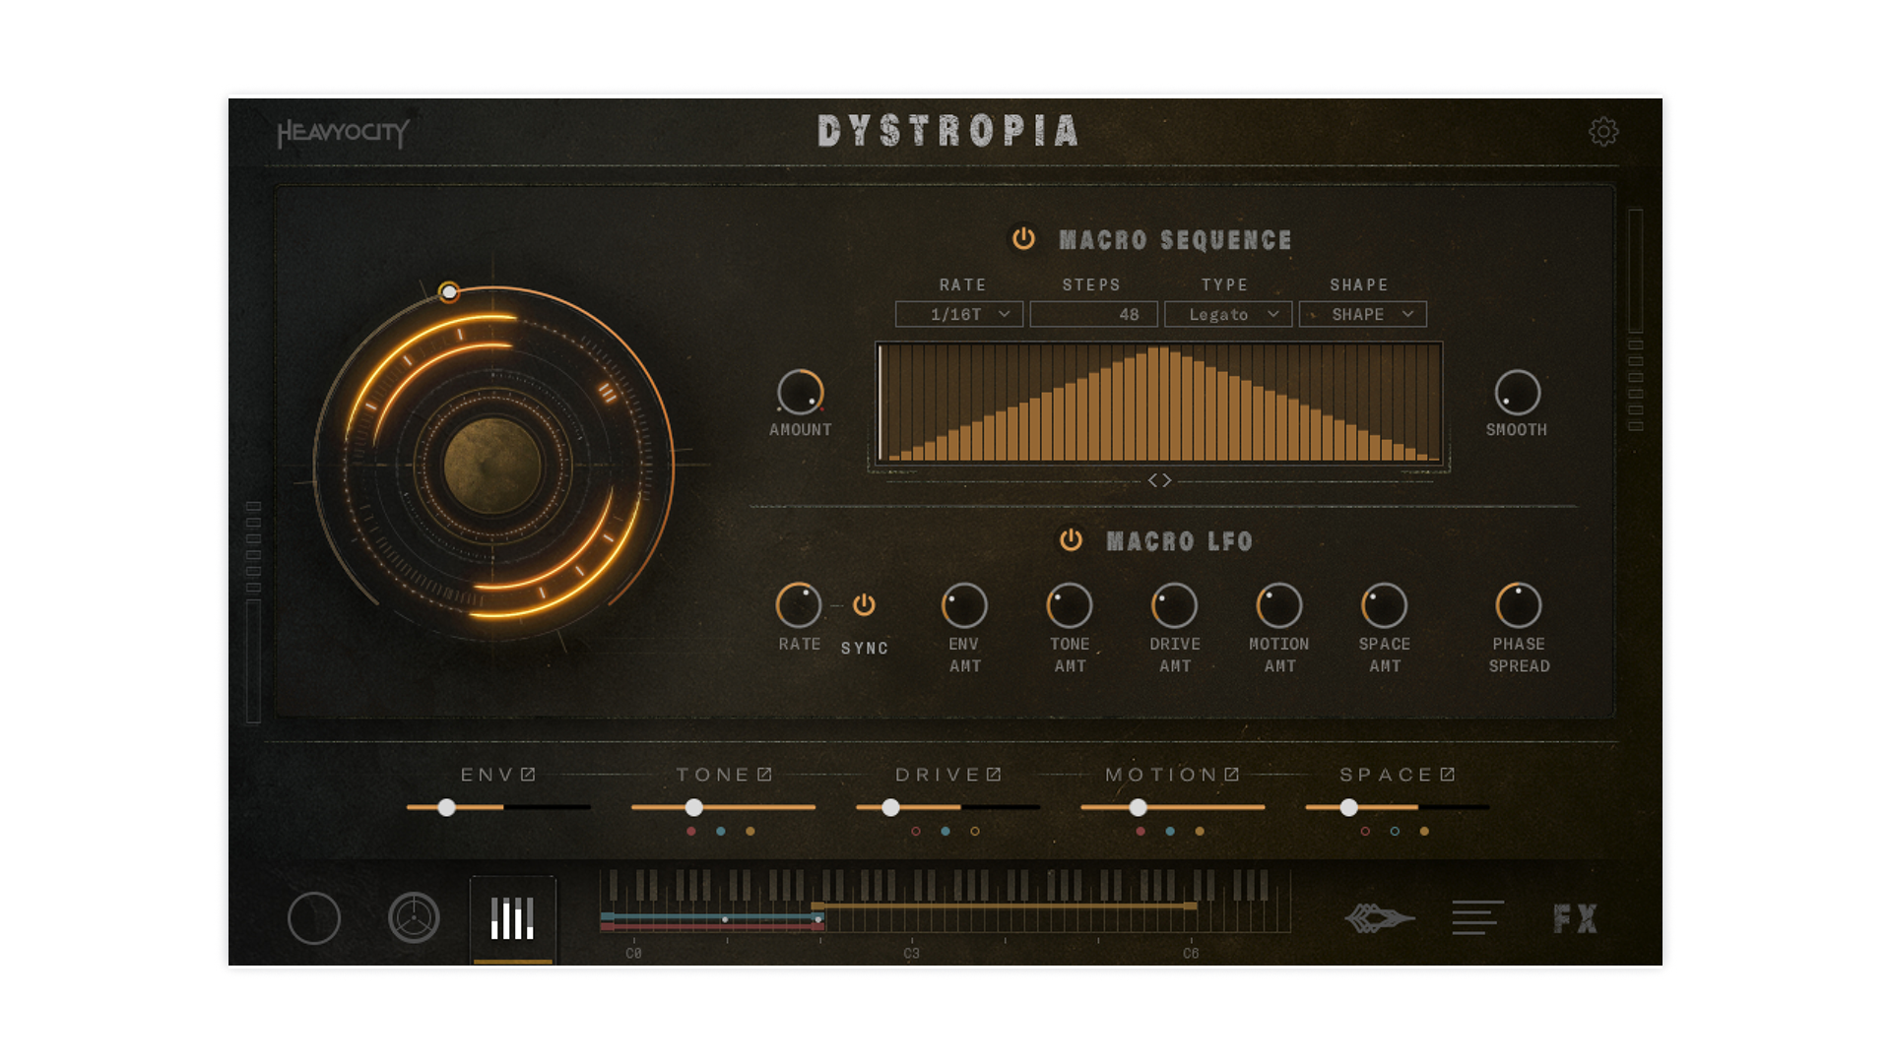The width and height of the screenshot is (1891, 1063).
Task: Click the TONE macro slider handle
Action: [694, 808]
